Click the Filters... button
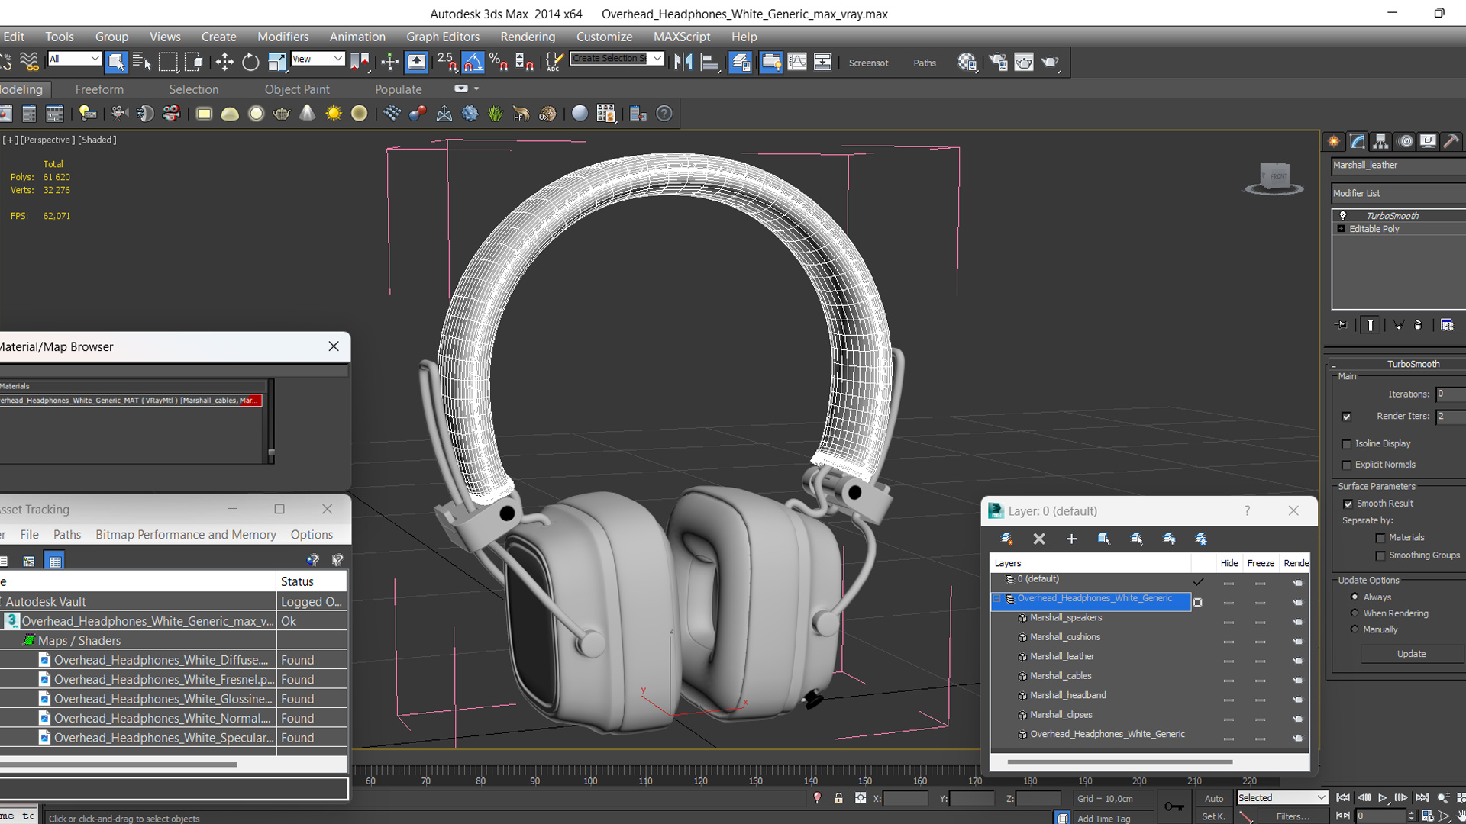Screen dimensions: 1466x824 coord(1293,816)
